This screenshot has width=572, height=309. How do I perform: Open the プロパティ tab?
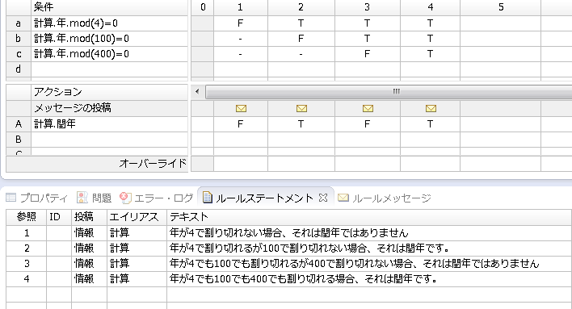click(37, 198)
